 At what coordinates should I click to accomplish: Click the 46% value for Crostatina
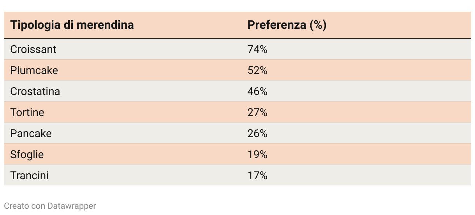click(x=257, y=92)
